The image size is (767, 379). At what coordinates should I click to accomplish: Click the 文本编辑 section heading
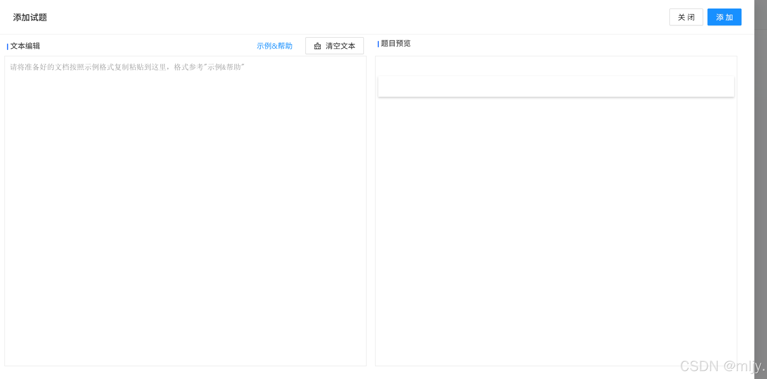click(x=25, y=46)
